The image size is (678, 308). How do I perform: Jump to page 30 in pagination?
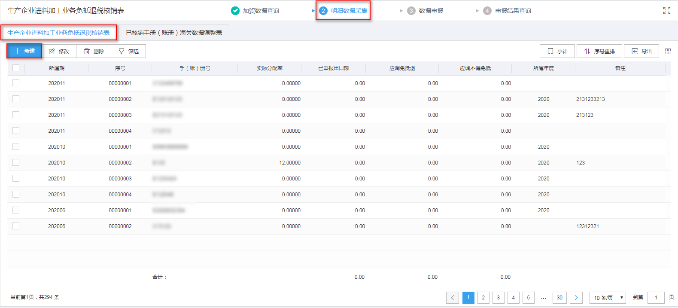pos(559,298)
